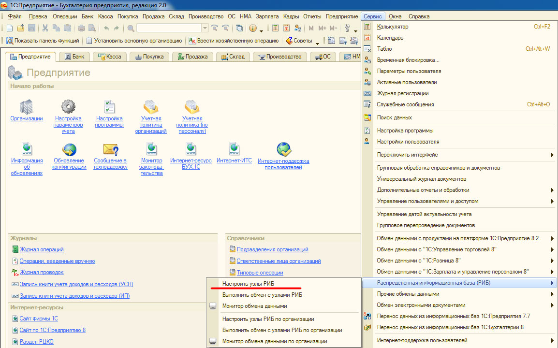Click into the toolbar search input field
558x348 pixels.
click(168, 28)
